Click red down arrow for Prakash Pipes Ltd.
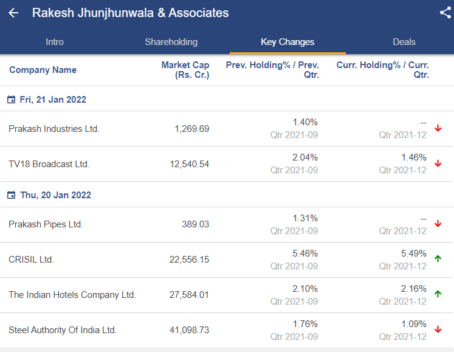The height and width of the screenshot is (352, 454). pos(438,224)
